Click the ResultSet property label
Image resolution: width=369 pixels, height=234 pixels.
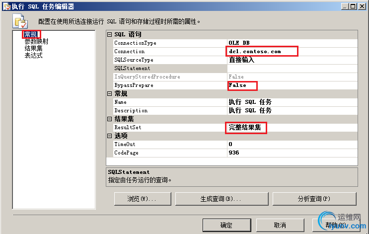tap(128, 127)
